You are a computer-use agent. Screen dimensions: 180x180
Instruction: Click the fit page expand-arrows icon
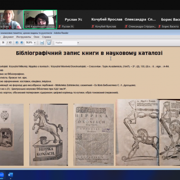[49, 43]
